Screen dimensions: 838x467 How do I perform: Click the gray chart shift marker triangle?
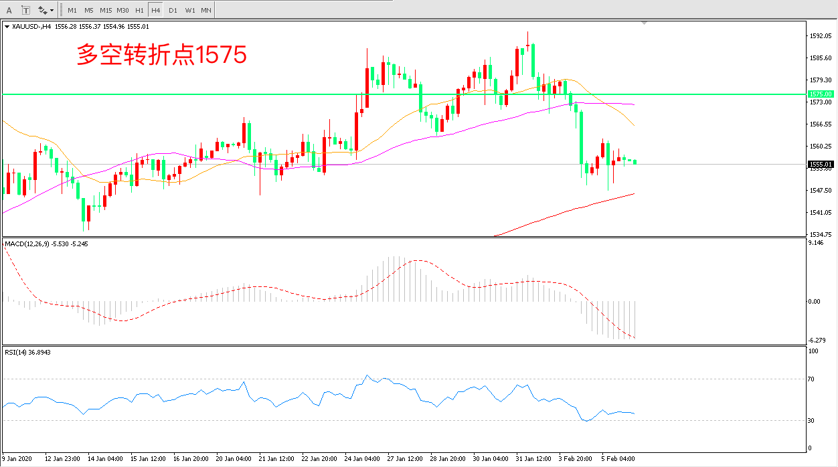(x=644, y=23)
